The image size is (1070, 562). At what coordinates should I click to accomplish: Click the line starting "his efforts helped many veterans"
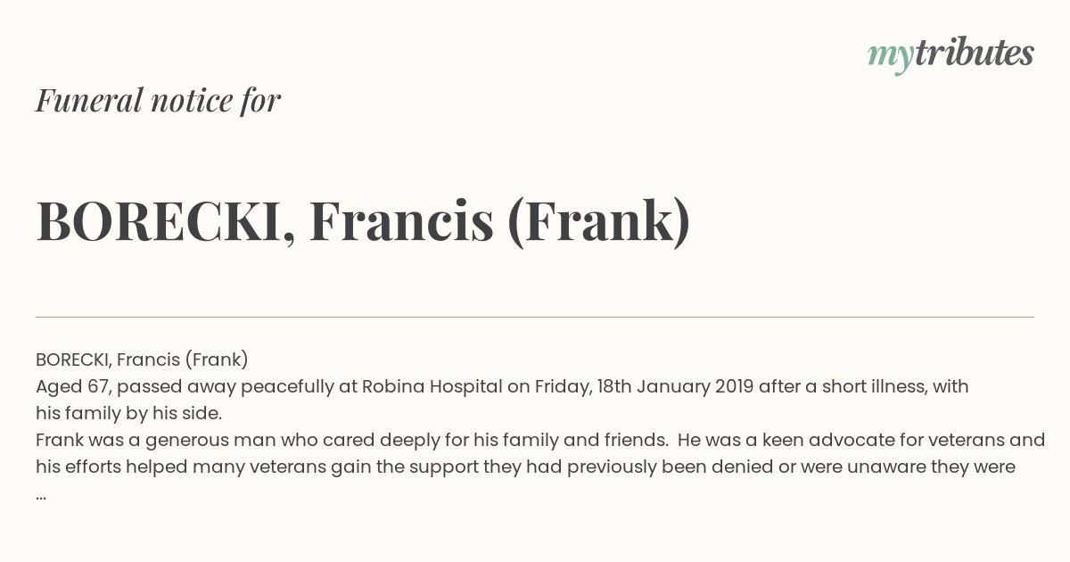point(525,467)
